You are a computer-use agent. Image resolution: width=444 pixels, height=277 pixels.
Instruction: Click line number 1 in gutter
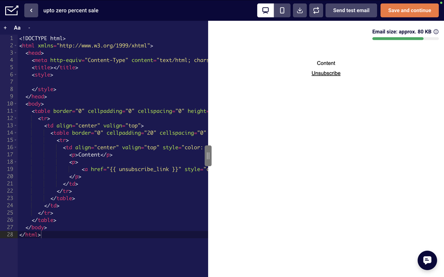pos(11,38)
